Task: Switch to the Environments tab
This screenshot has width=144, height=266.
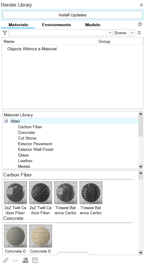Action: tap(56, 25)
